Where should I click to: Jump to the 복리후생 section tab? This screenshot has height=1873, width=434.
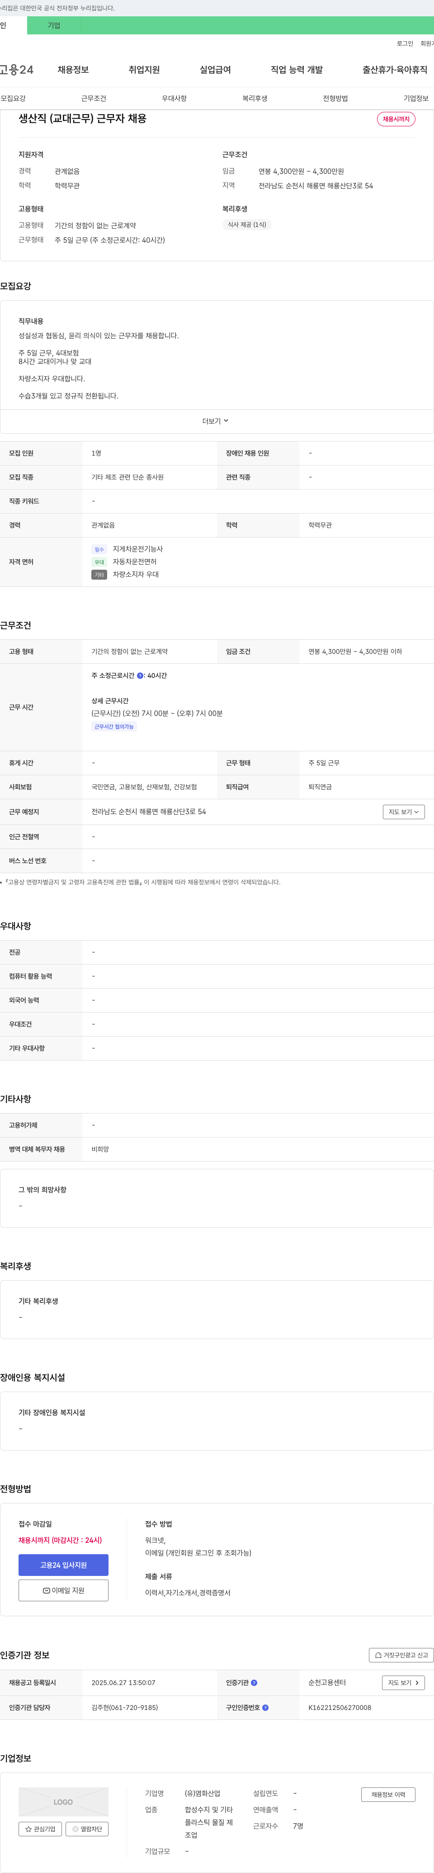pos(255,98)
